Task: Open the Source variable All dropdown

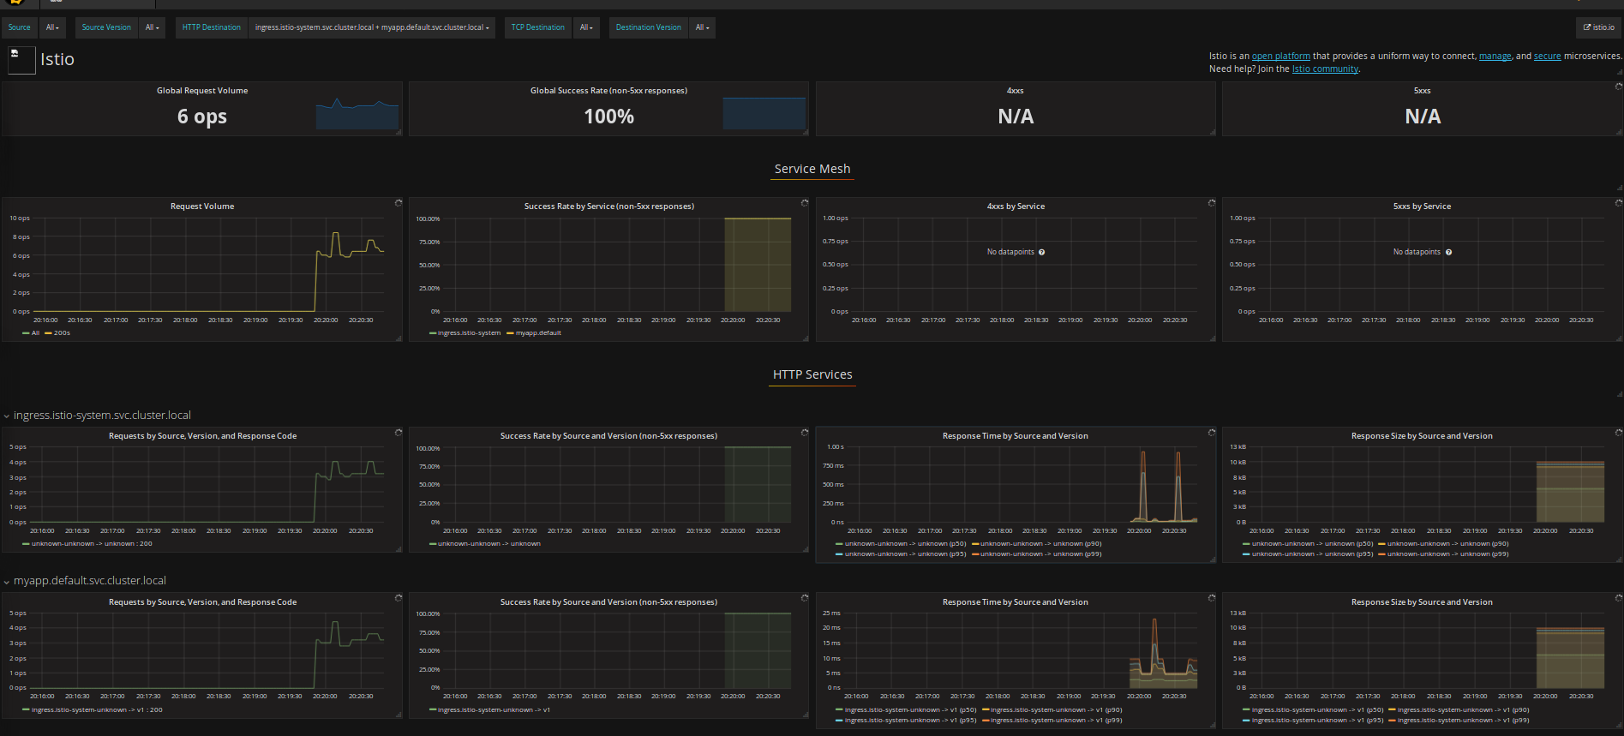Action: coord(52,27)
